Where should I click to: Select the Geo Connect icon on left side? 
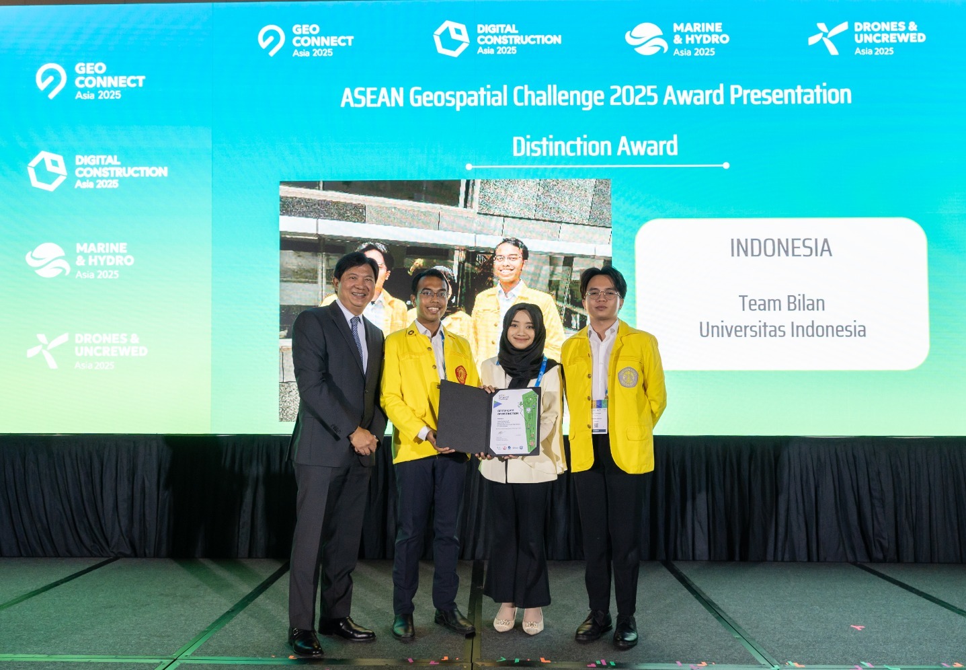[x=51, y=81]
